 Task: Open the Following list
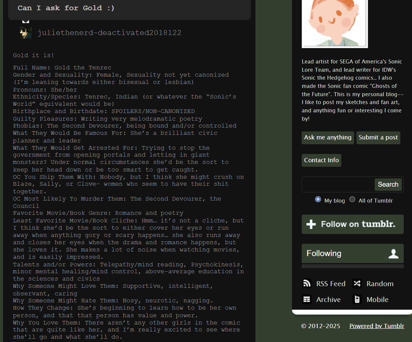pos(353,253)
